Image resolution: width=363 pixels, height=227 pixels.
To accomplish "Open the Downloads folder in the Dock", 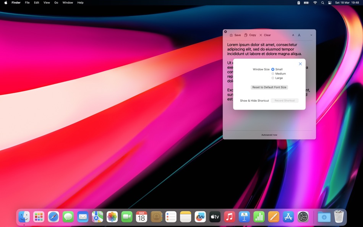I will pyautogui.click(x=324, y=217).
